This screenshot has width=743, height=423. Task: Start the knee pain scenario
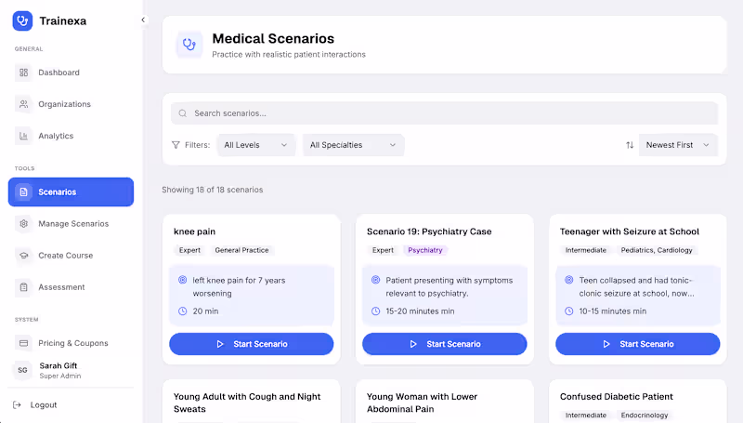click(251, 344)
